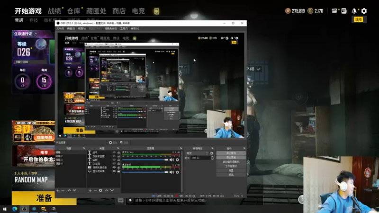Move scene up in scenes list

[69, 190]
